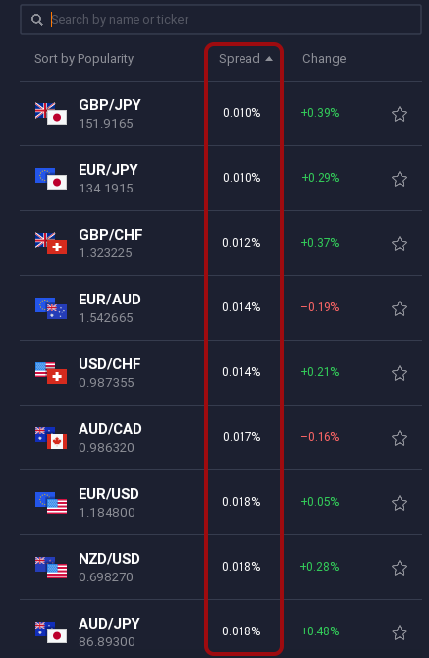
Task: Sort the list by Change column
Action: (324, 59)
